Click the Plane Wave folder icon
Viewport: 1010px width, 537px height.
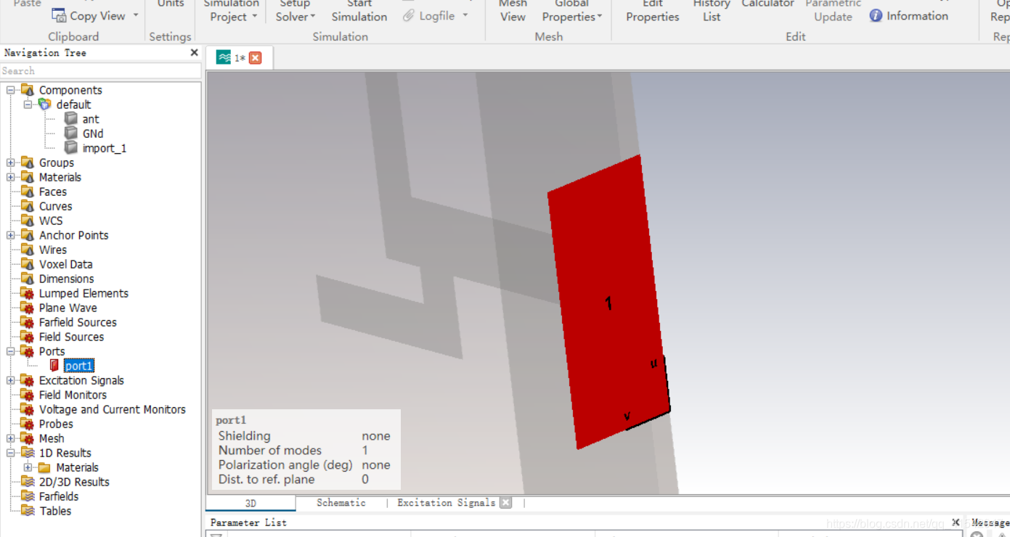28,308
